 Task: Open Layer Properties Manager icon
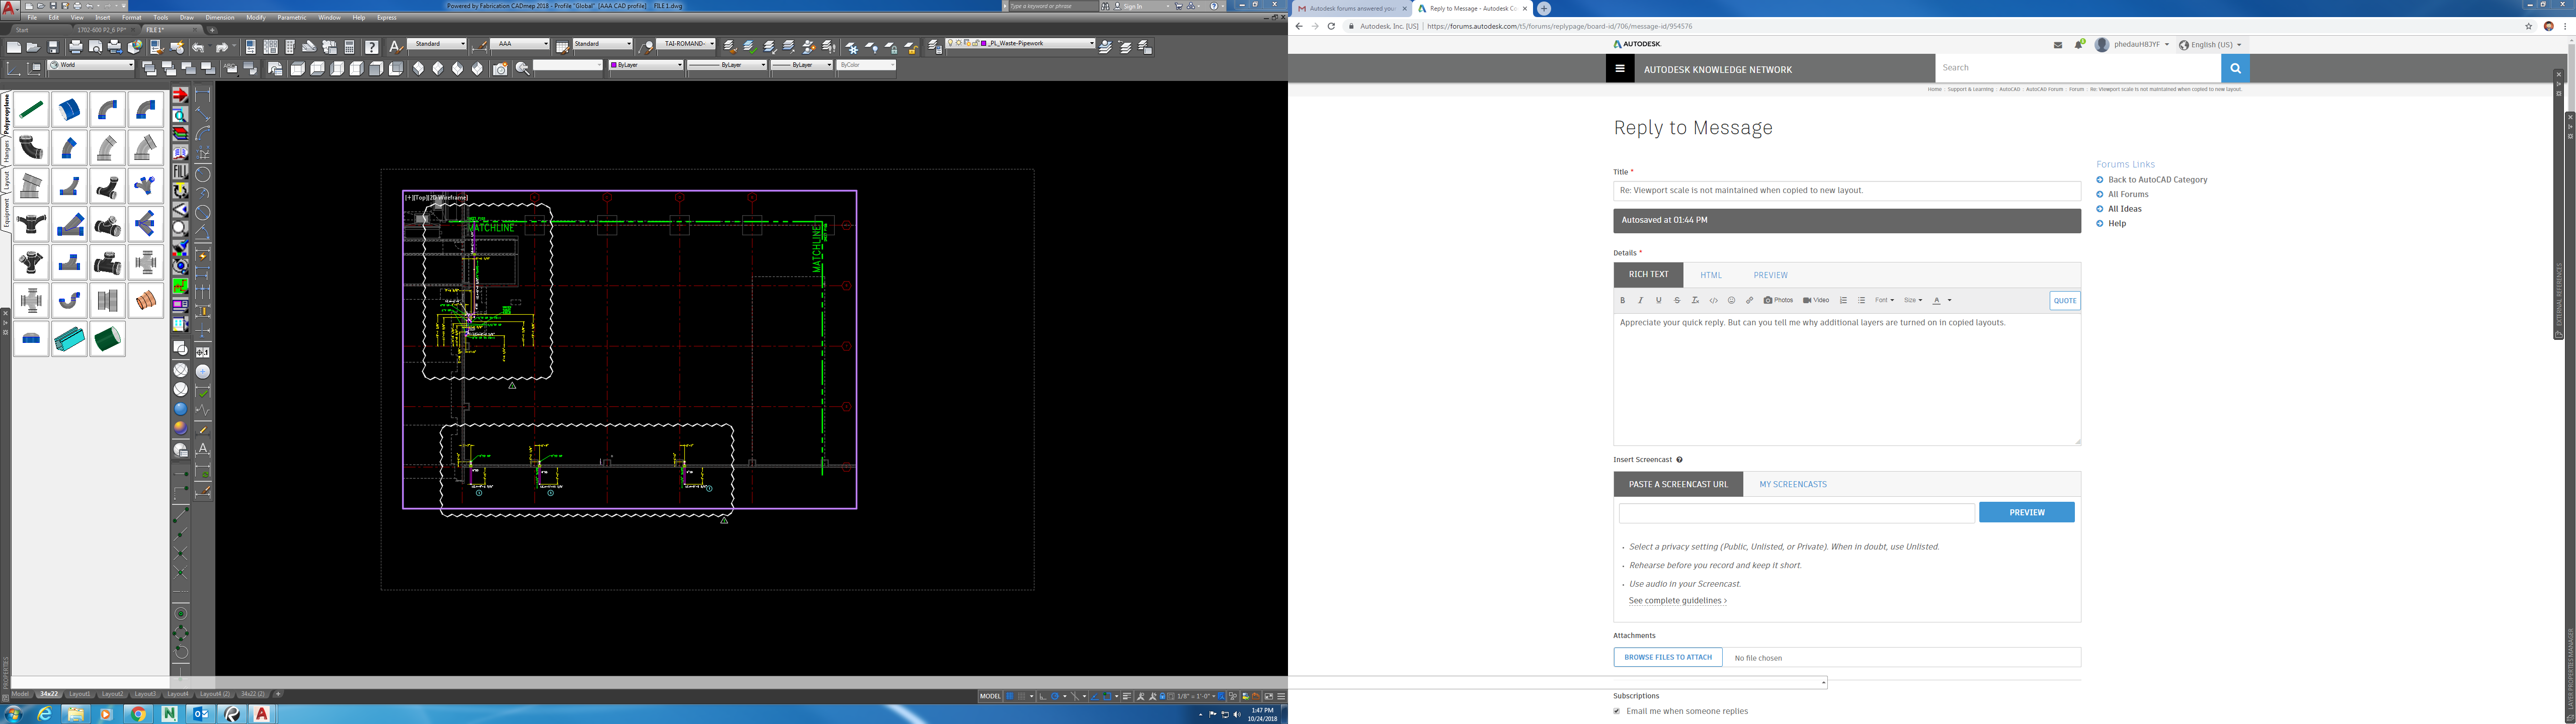point(935,46)
